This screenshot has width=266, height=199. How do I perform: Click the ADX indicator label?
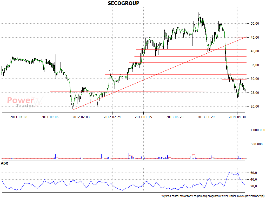point(4,164)
